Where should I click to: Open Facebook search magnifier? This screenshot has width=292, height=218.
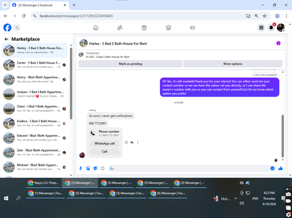(x=17, y=27)
